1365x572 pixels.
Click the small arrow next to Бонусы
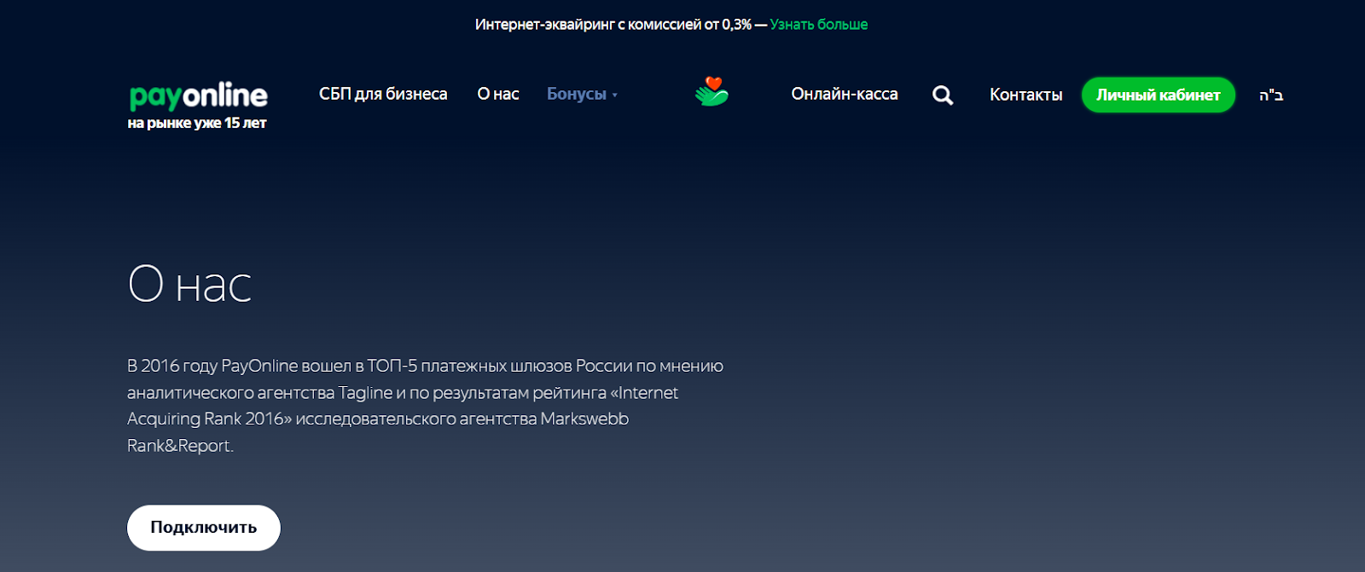click(x=615, y=95)
